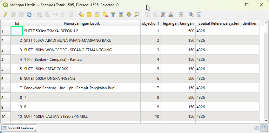Zoom map to selected rows magnifier icon

137,15
